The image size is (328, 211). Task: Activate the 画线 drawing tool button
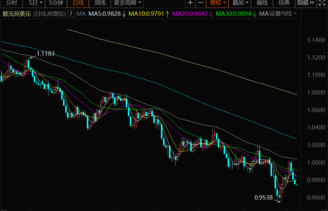tap(262, 3)
